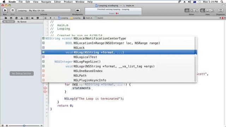Open the related files menu icon
Viewport: 226px width, 127px height.
click(x=46, y=18)
